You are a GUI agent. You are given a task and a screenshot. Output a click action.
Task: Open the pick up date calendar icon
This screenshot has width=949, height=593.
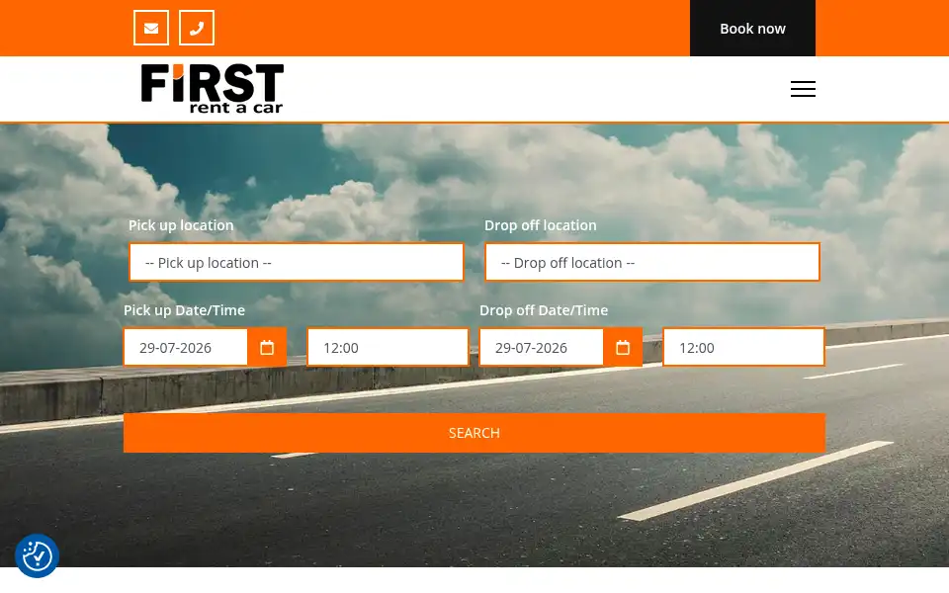click(x=267, y=347)
